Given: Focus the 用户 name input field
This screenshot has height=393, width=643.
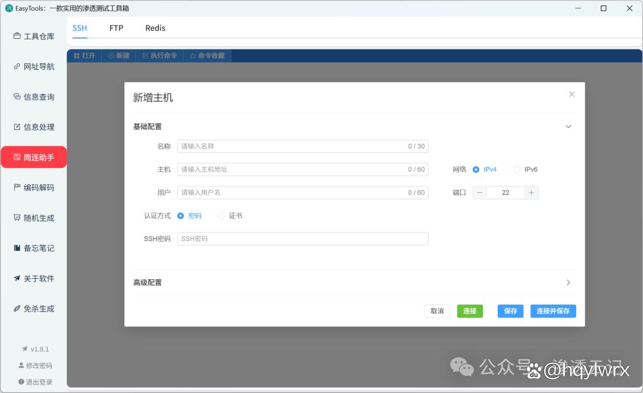Looking at the screenshot, I should 302,192.
